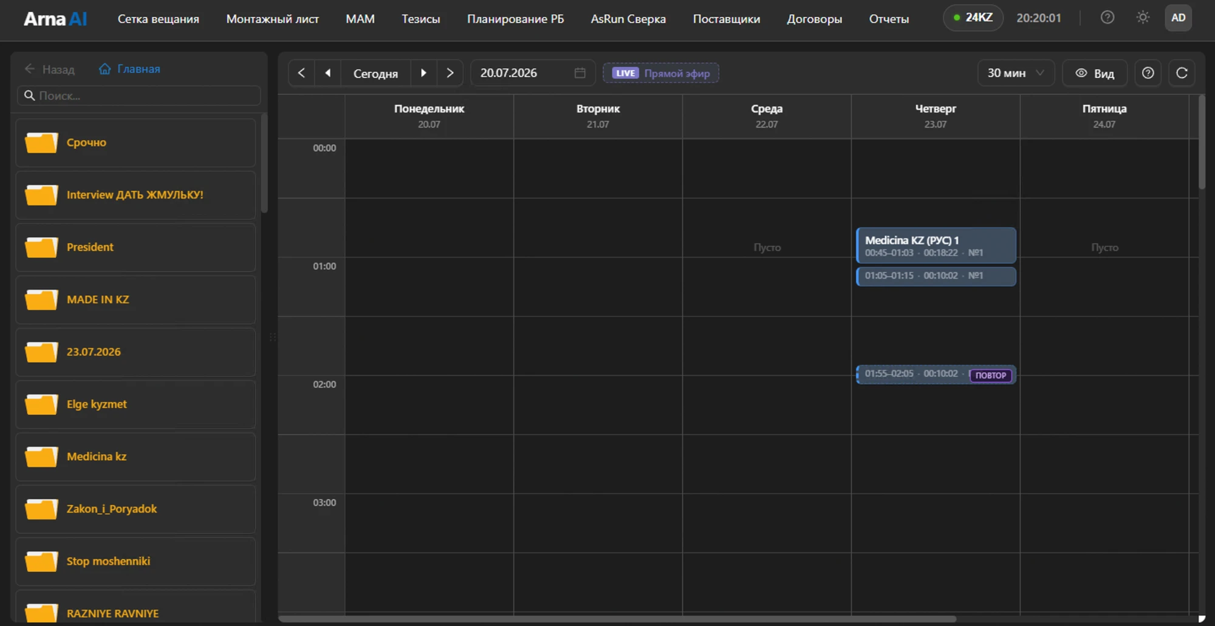This screenshot has height=626, width=1215.
Task: Open Сетка вещания menu
Action: [159, 19]
